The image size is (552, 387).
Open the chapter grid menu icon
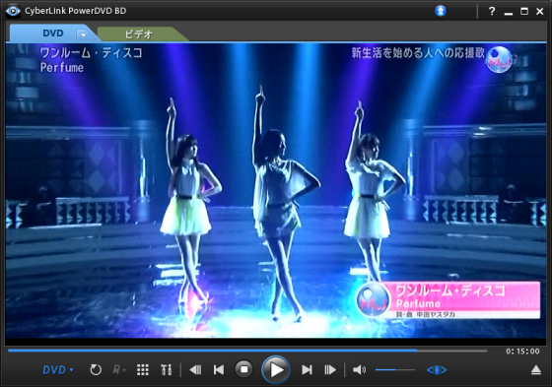[143, 369]
